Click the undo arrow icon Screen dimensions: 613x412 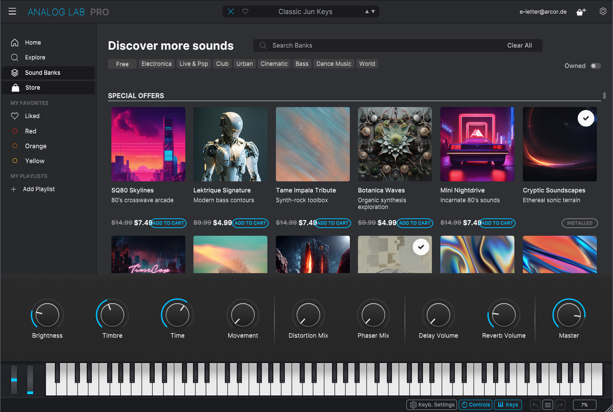click(x=535, y=405)
